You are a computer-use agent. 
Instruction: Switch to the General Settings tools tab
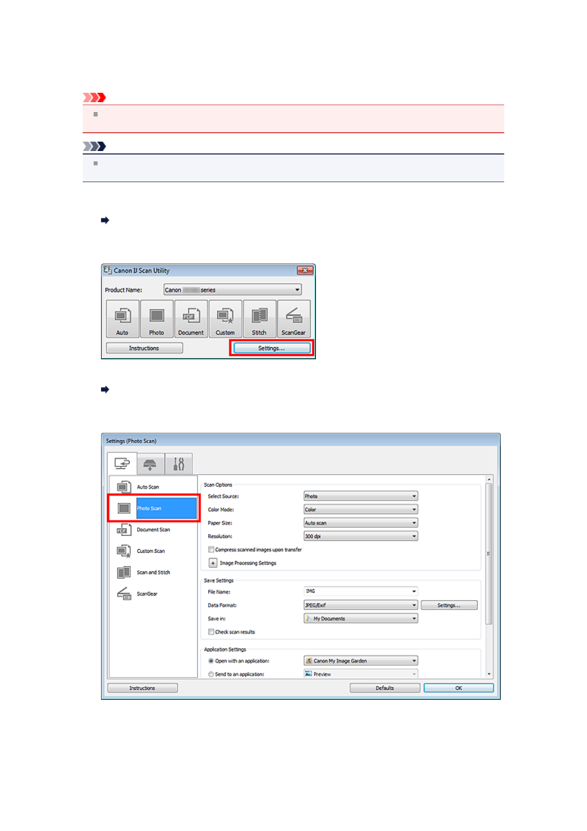point(178,464)
